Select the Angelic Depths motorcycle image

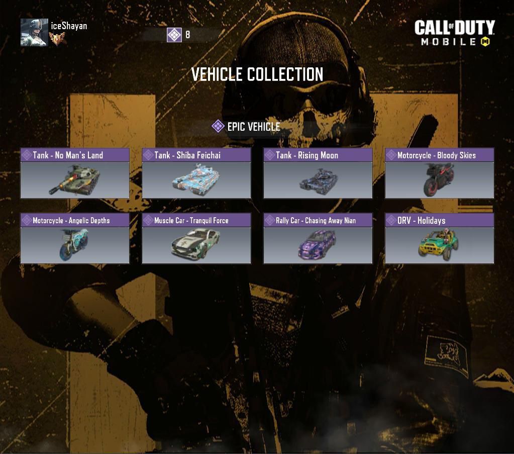pyautogui.click(x=75, y=245)
